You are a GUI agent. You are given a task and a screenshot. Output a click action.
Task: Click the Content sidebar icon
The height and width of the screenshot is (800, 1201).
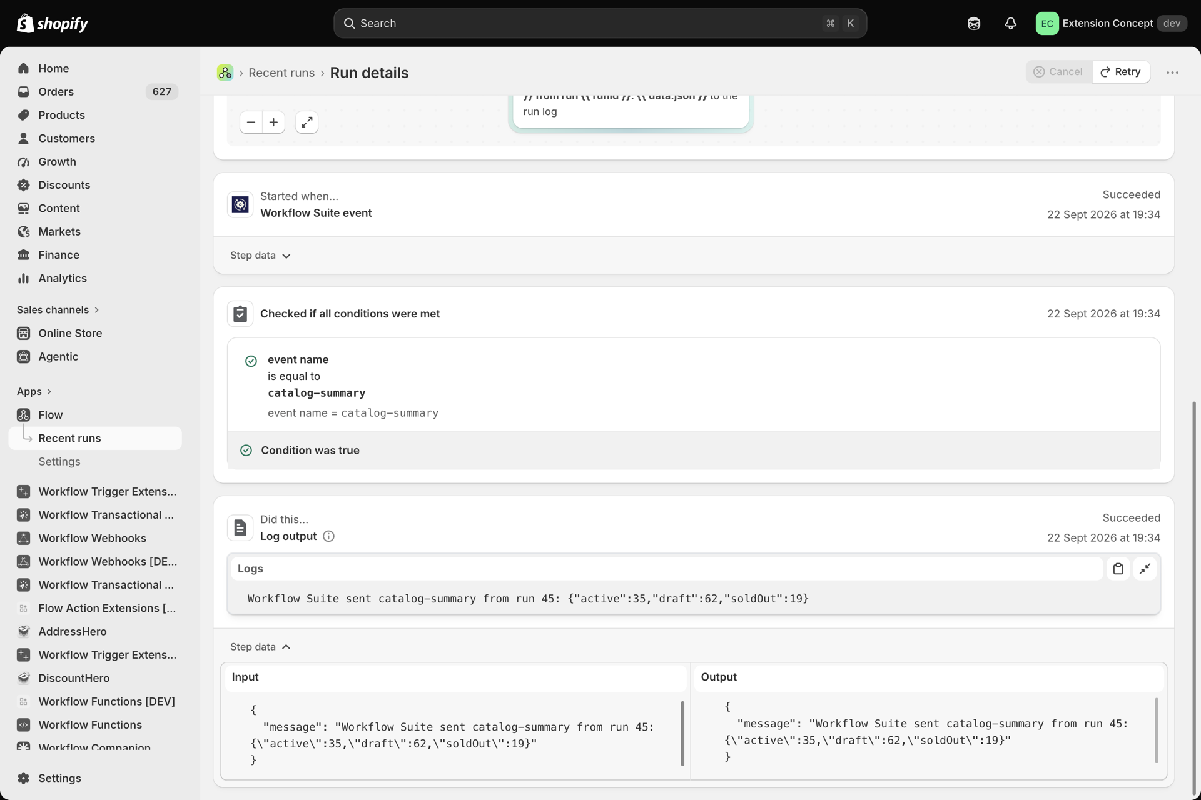tap(23, 208)
